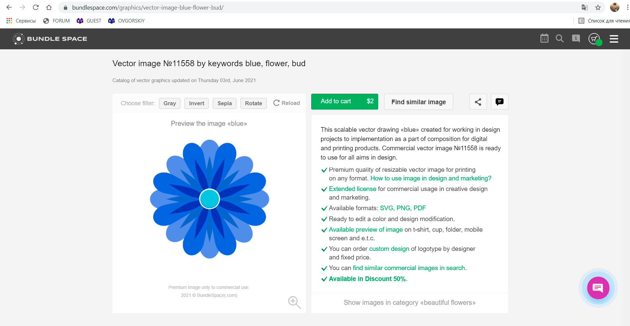
Task: Open the Extended license link
Action: click(x=352, y=189)
